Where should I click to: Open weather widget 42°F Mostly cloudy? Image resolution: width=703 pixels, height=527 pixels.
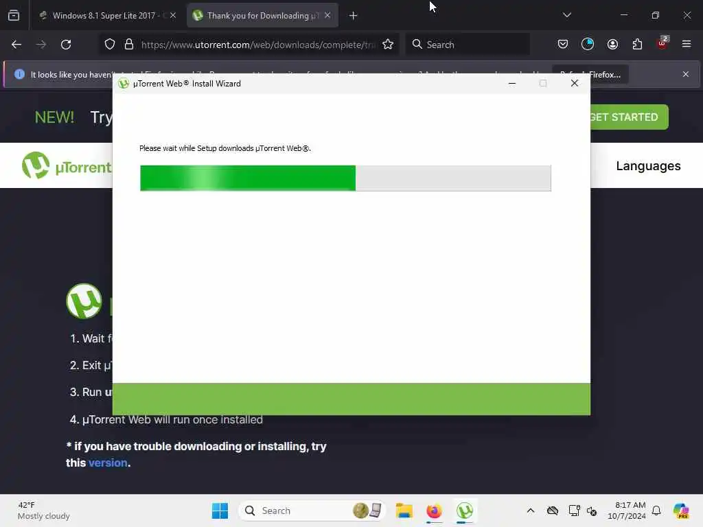click(43, 511)
